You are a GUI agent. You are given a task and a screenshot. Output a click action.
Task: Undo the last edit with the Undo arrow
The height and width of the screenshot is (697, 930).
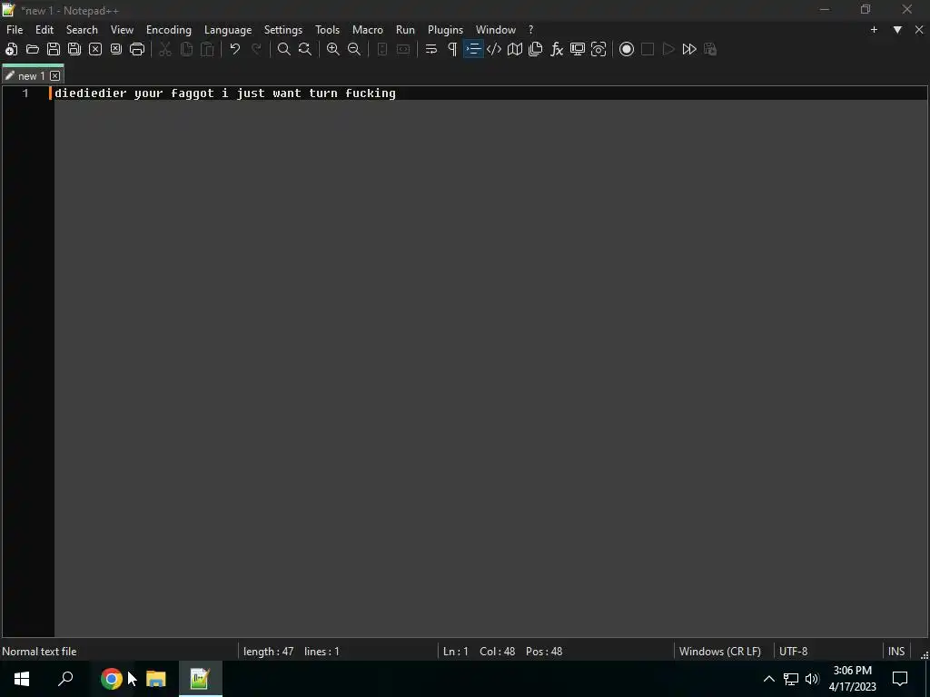[x=235, y=49]
